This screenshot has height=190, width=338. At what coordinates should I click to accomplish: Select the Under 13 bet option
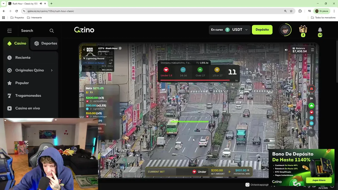tap(166, 72)
